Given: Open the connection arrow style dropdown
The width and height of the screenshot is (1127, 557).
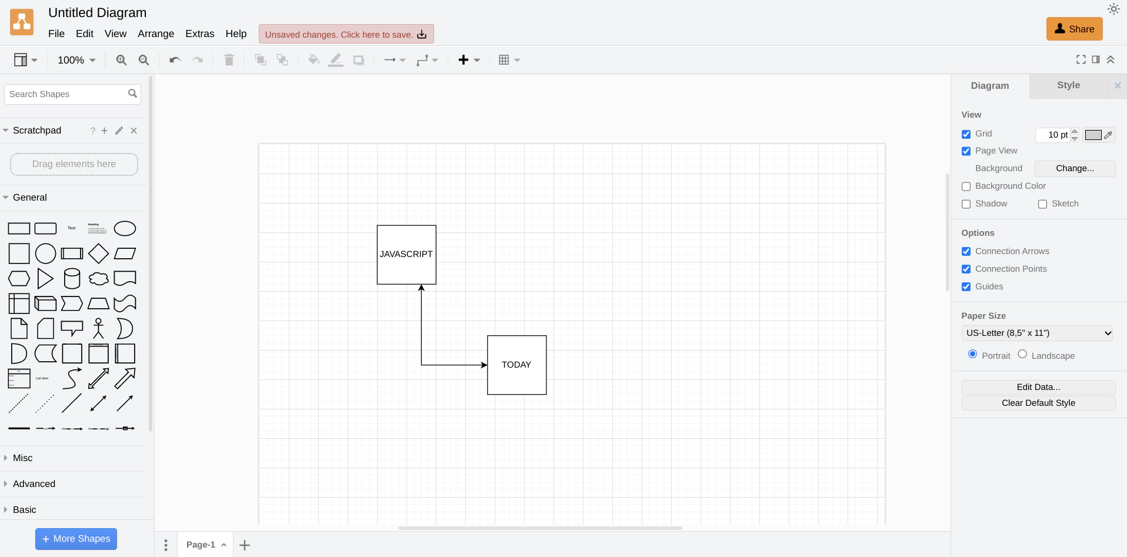Looking at the screenshot, I should pos(395,60).
